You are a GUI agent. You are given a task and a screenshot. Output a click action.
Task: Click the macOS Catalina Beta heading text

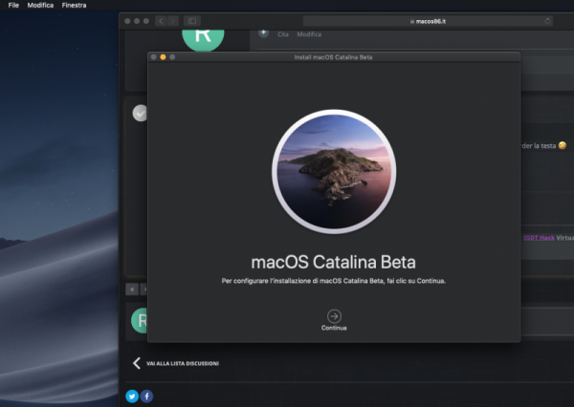click(x=333, y=262)
